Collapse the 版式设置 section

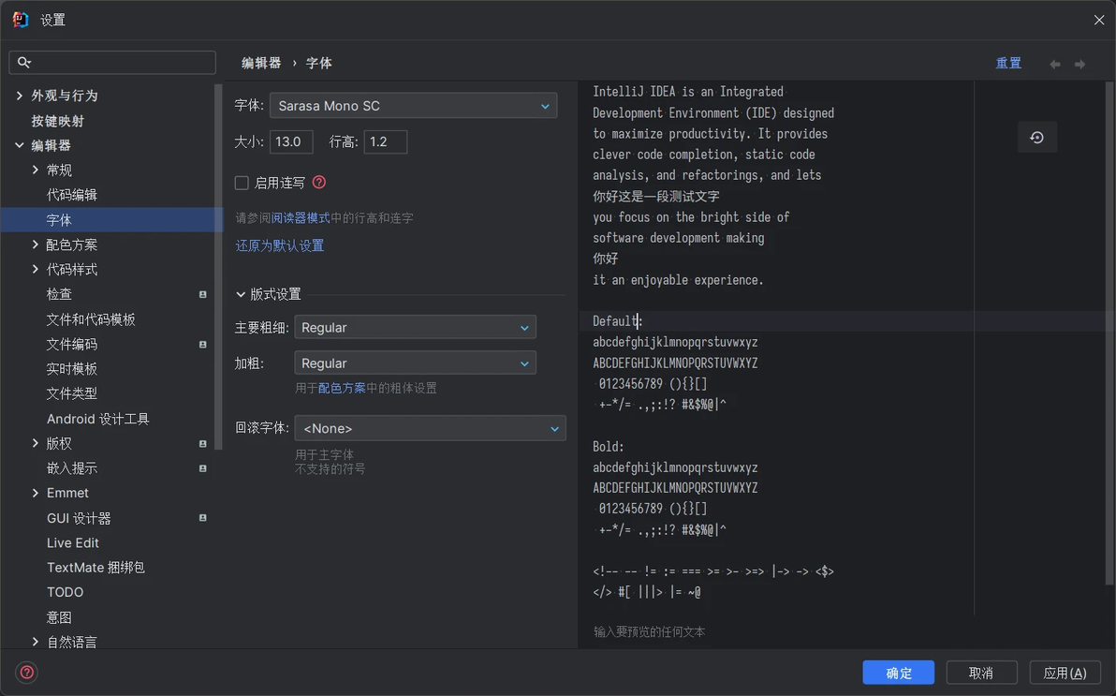pyautogui.click(x=241, y=294)
